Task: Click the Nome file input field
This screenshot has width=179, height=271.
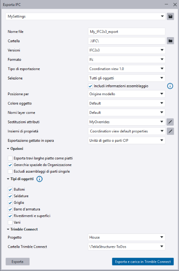Action: (127, 32)
